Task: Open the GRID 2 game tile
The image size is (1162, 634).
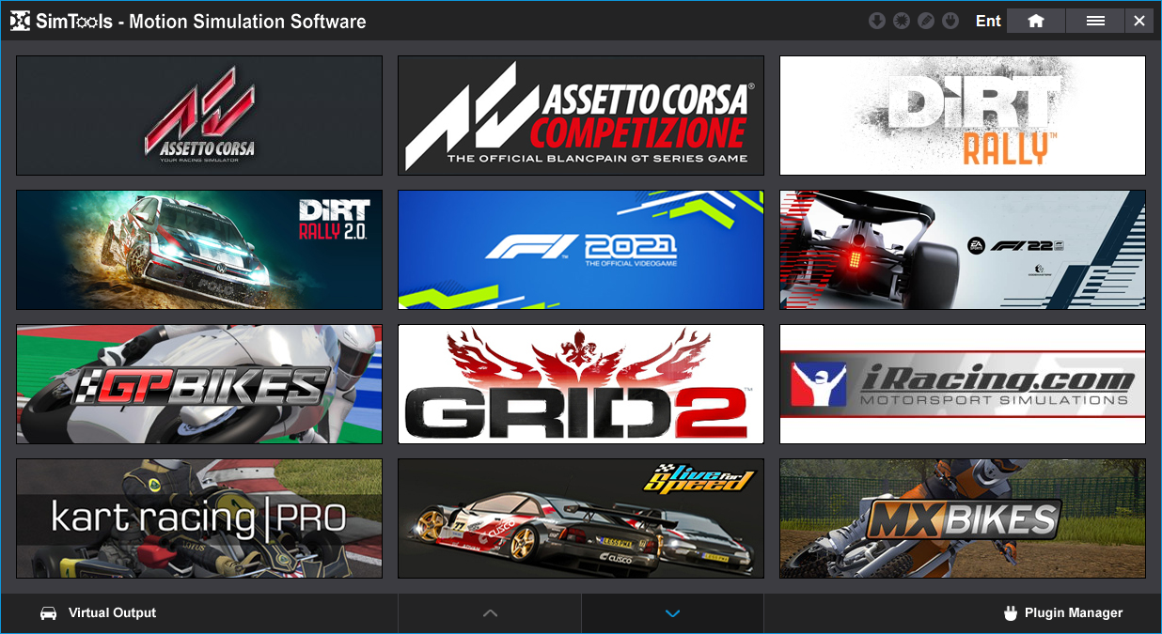Action: (x=581, y=384)
